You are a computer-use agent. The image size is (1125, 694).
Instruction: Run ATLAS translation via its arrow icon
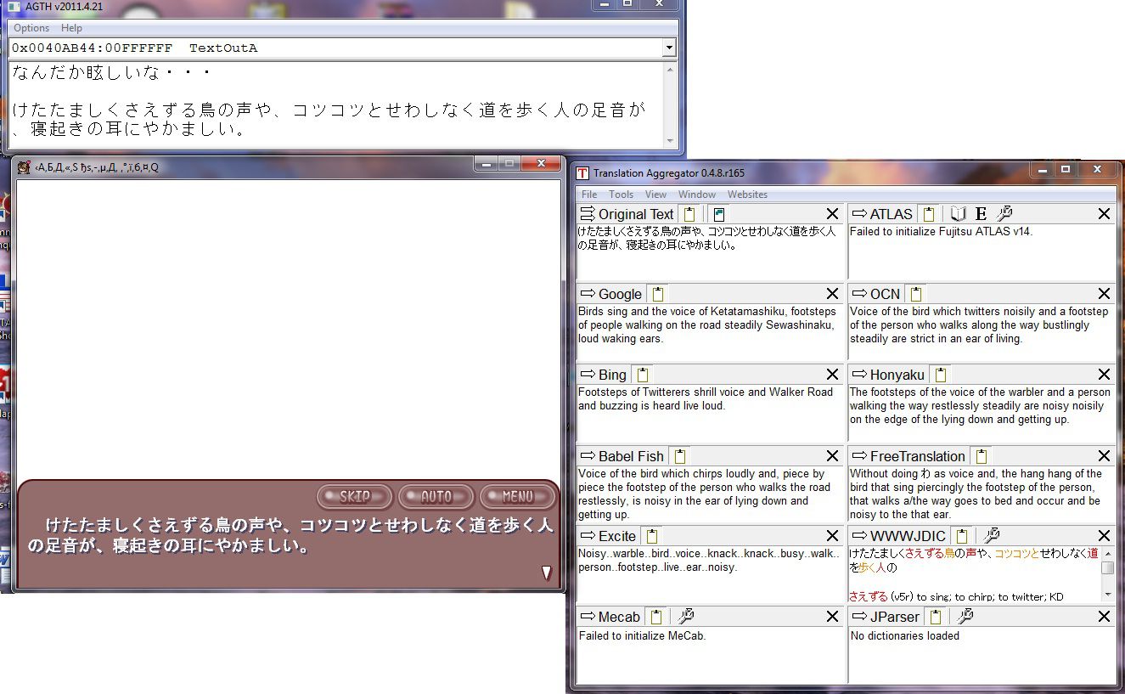click(x=858, y=214)
